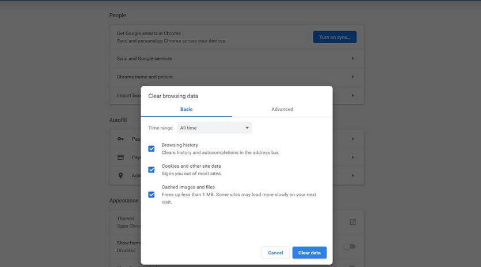
Task: Click the credit card payment methods icon
Action: [x=120, y=157]
